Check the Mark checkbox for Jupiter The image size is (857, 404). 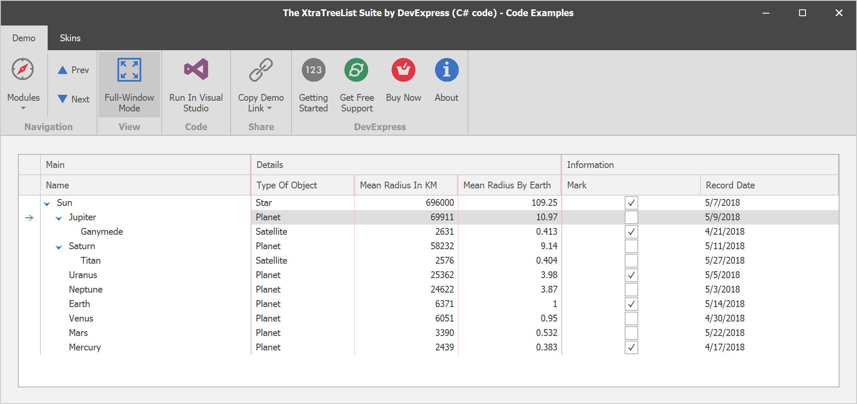(x=631, y=217)
